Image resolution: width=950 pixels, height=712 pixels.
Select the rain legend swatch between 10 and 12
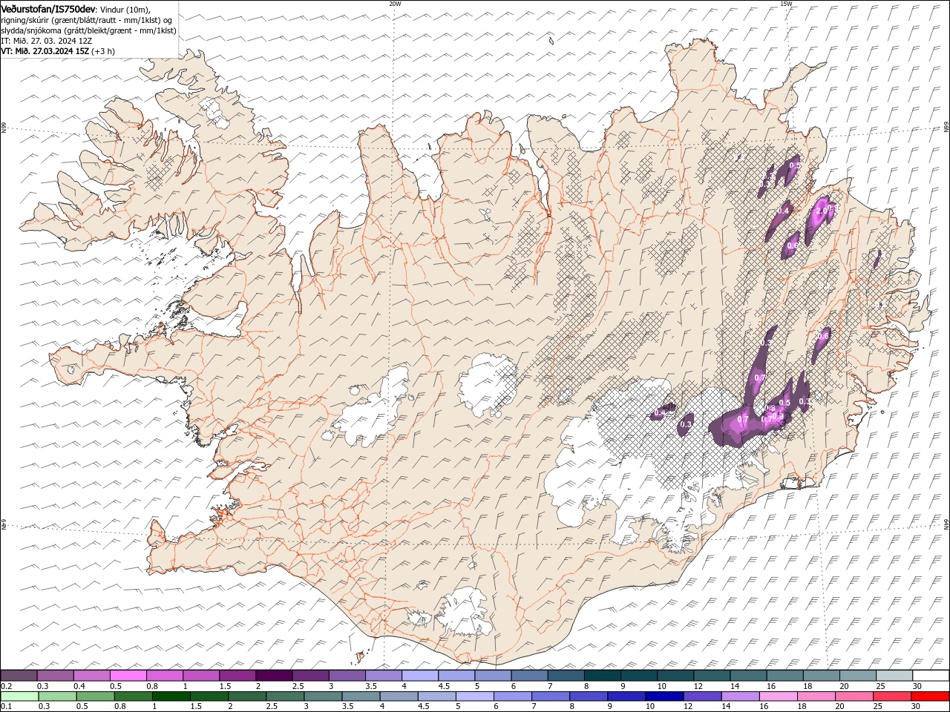coord(665,696)
